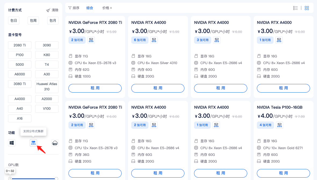317x180 pixels.
Task: Rent the Xeon Silver 4310 RTX A4000
Action: 158,88
